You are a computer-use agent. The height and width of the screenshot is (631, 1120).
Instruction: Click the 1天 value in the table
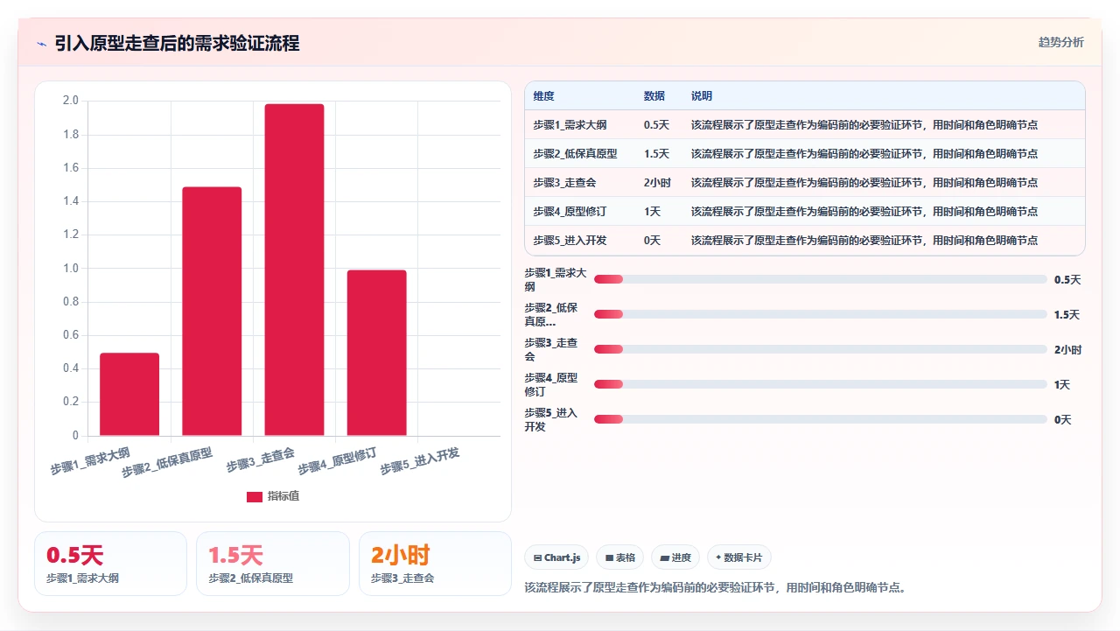tap(652, 211)
